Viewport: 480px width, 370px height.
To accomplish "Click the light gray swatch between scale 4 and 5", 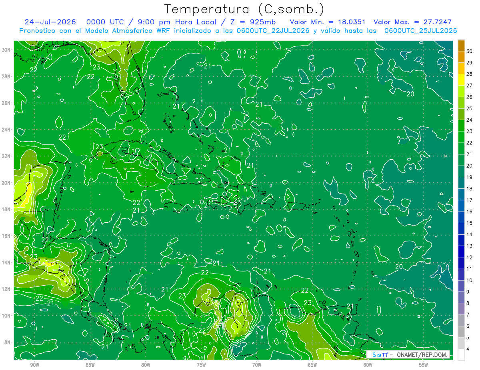I will (461, 343).
